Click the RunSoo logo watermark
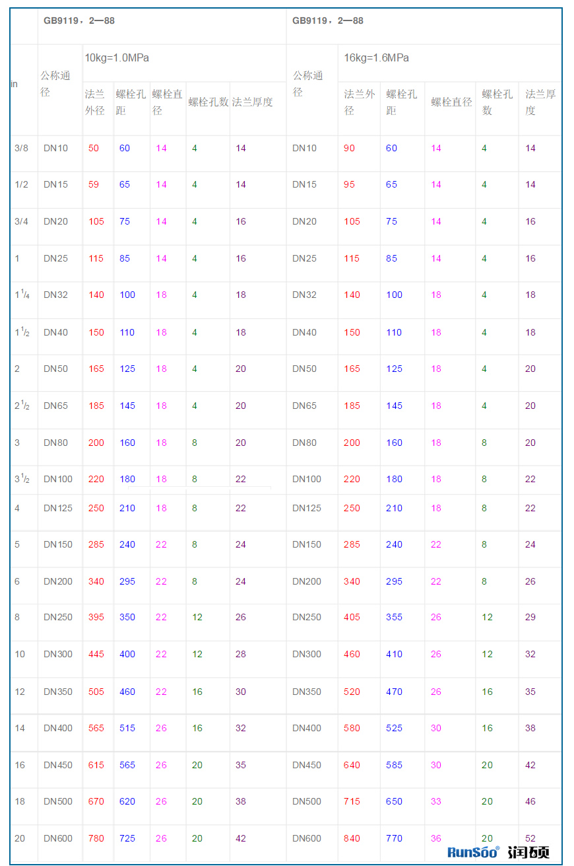 pyautogui.click(x=473, y=852)
